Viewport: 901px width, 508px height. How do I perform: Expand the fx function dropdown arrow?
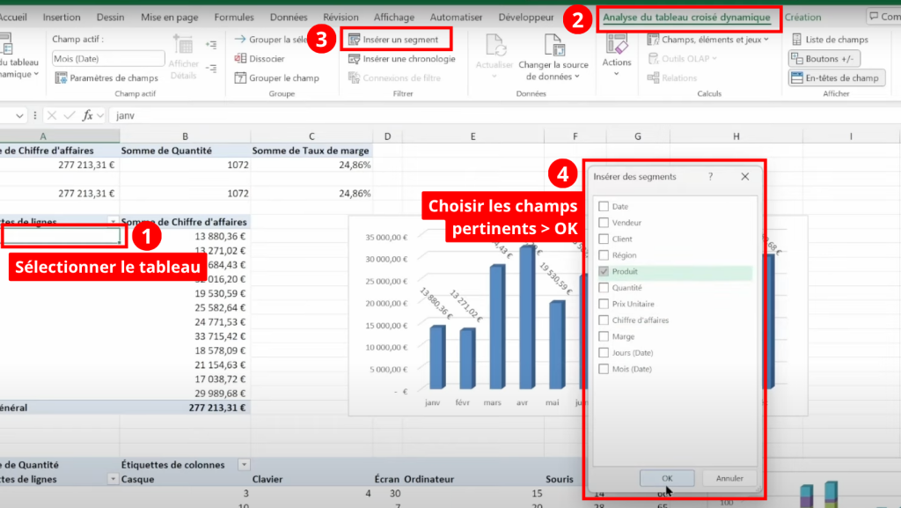100,115
